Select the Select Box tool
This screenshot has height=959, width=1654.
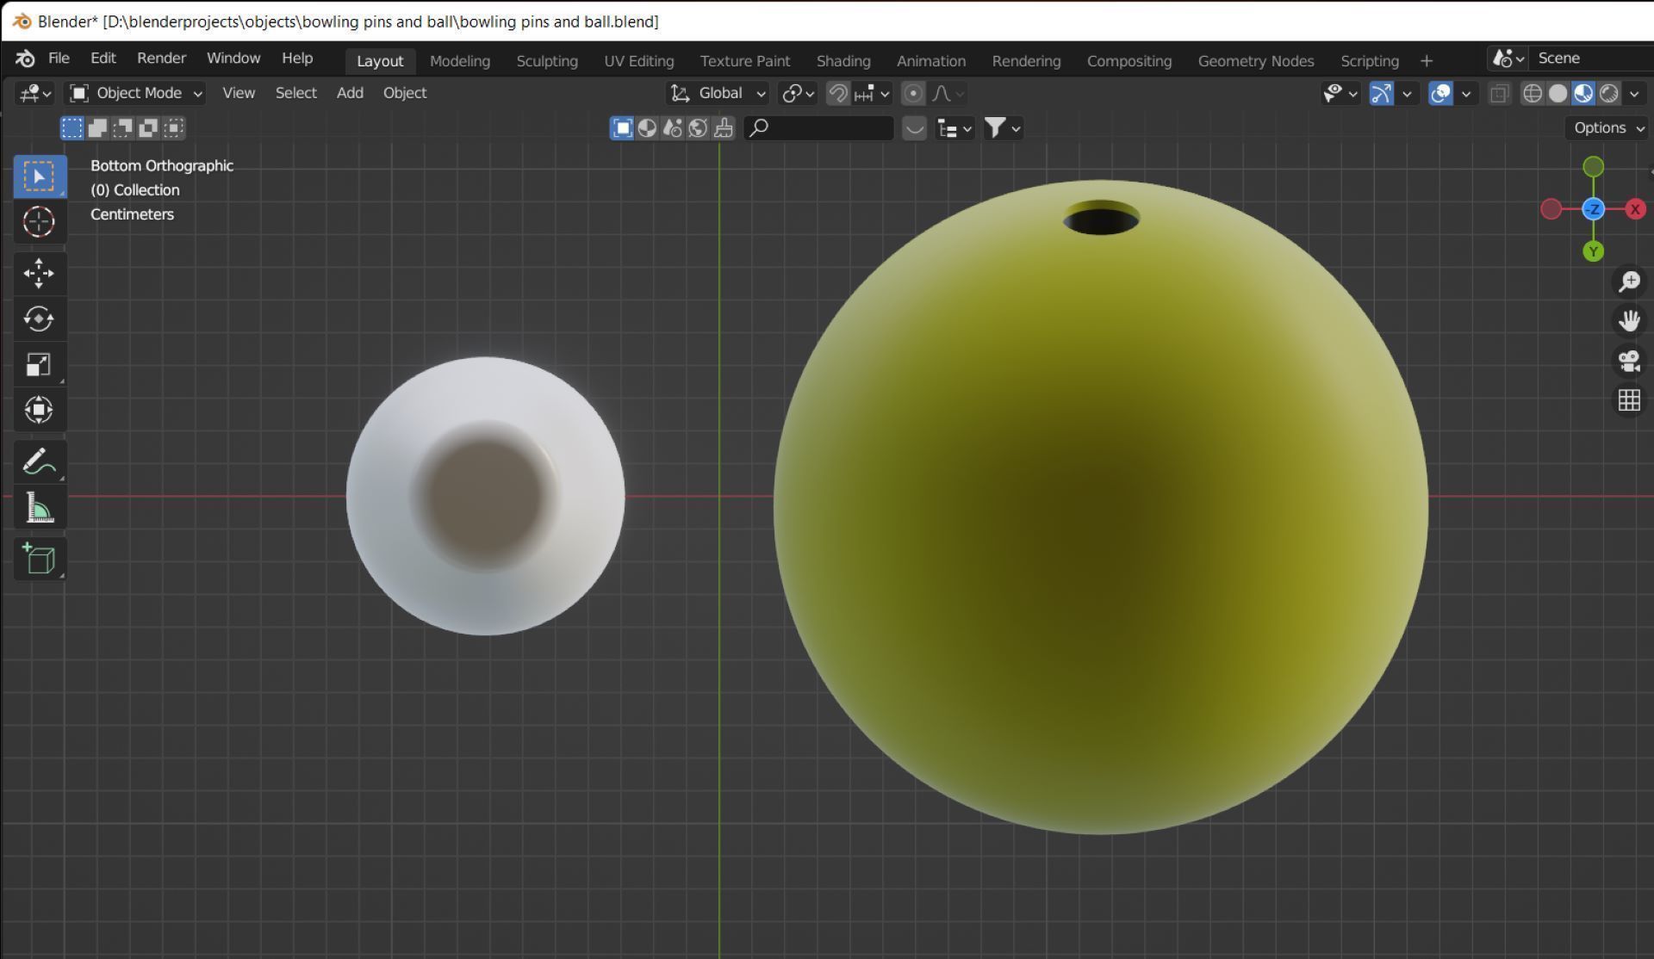[x=39, y=176]
